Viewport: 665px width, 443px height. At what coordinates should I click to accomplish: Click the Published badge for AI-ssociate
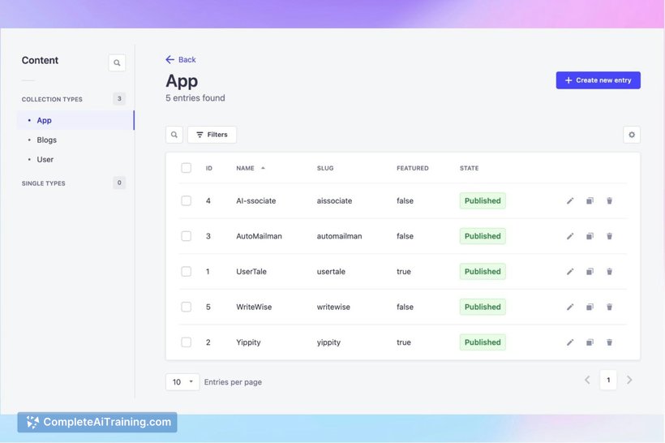click(483, 200)
